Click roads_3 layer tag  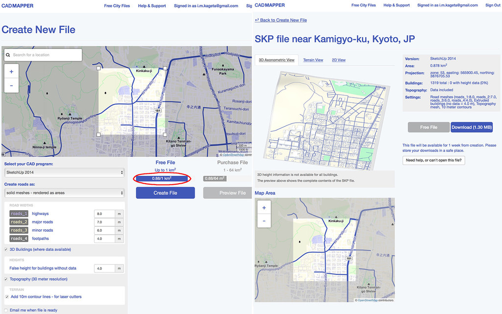click(19, 230)
